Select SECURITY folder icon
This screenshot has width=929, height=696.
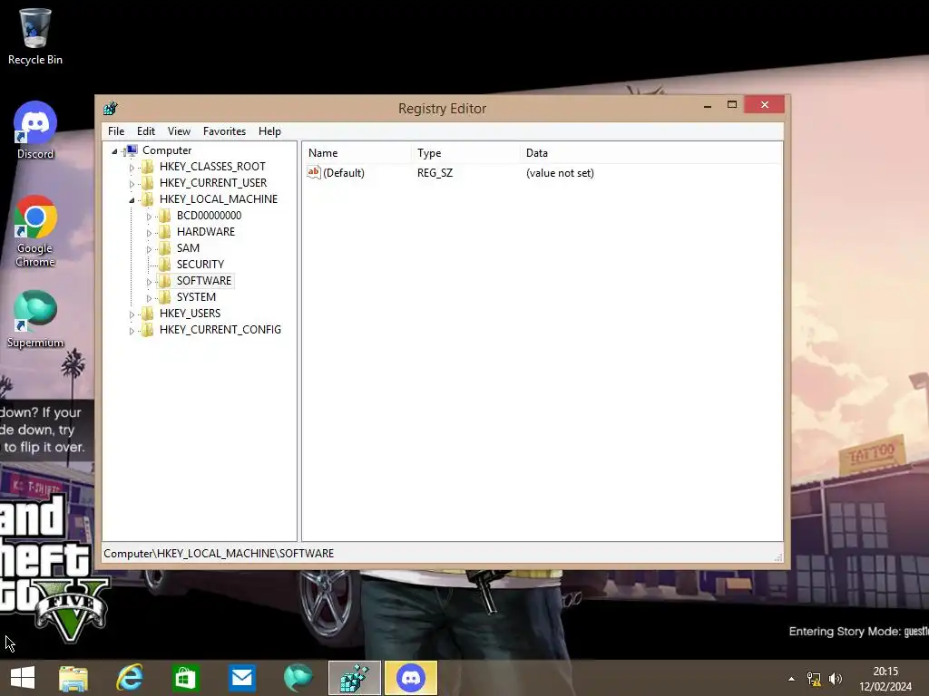click(x=165, y=264)
